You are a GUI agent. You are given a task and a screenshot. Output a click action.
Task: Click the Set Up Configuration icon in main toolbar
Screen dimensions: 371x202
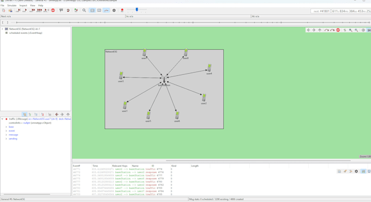pos(4,10)
